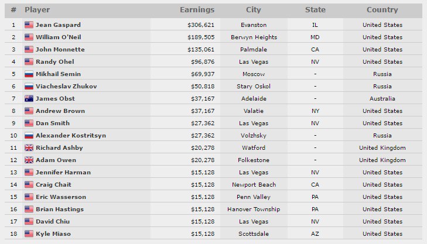Click the UK flag beside Richard Ashby
Screen dimensions: 427x244
pyautogui.click(x=29, y=148)
